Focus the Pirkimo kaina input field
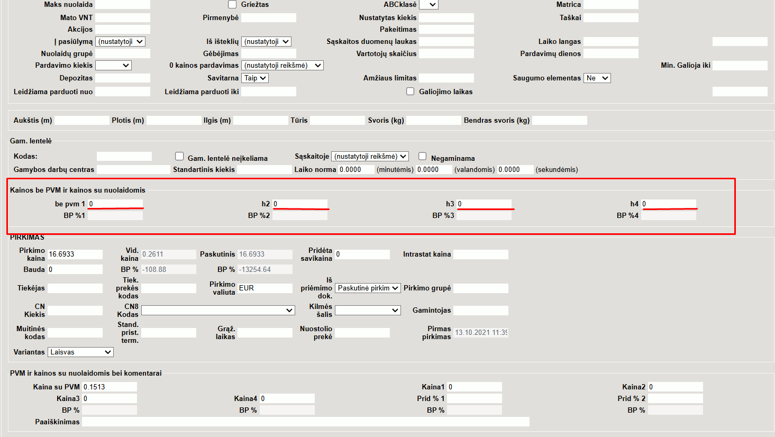 click(75, 254)
